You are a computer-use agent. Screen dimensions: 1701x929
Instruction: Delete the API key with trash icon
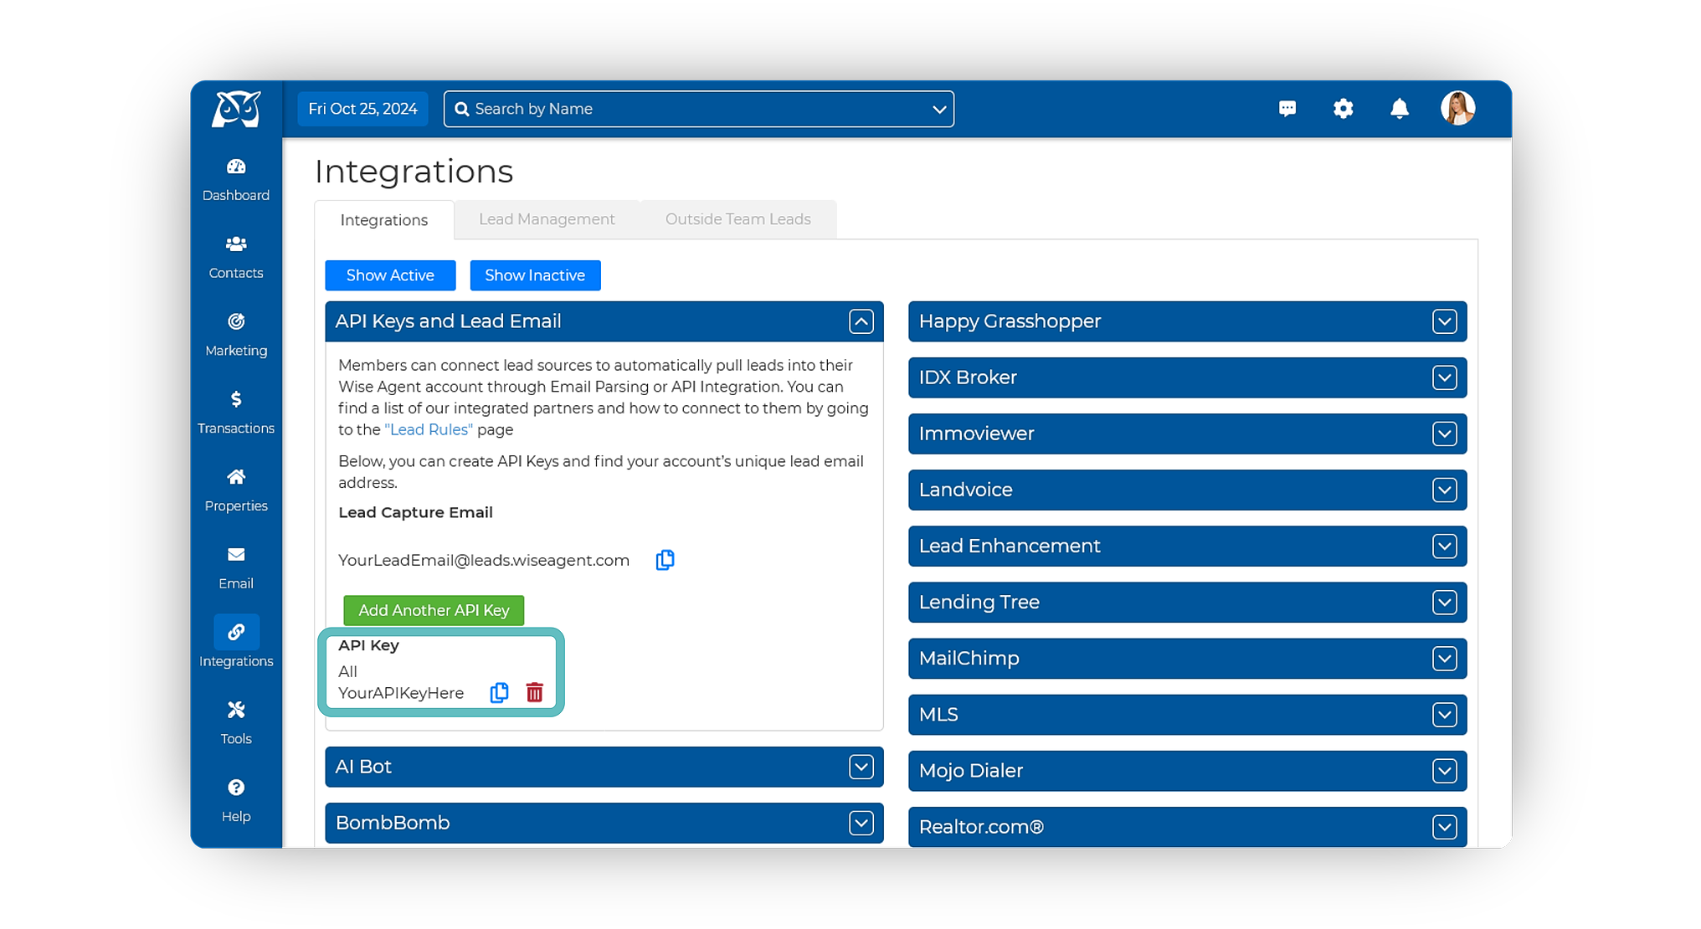click(x=535, y=693)
